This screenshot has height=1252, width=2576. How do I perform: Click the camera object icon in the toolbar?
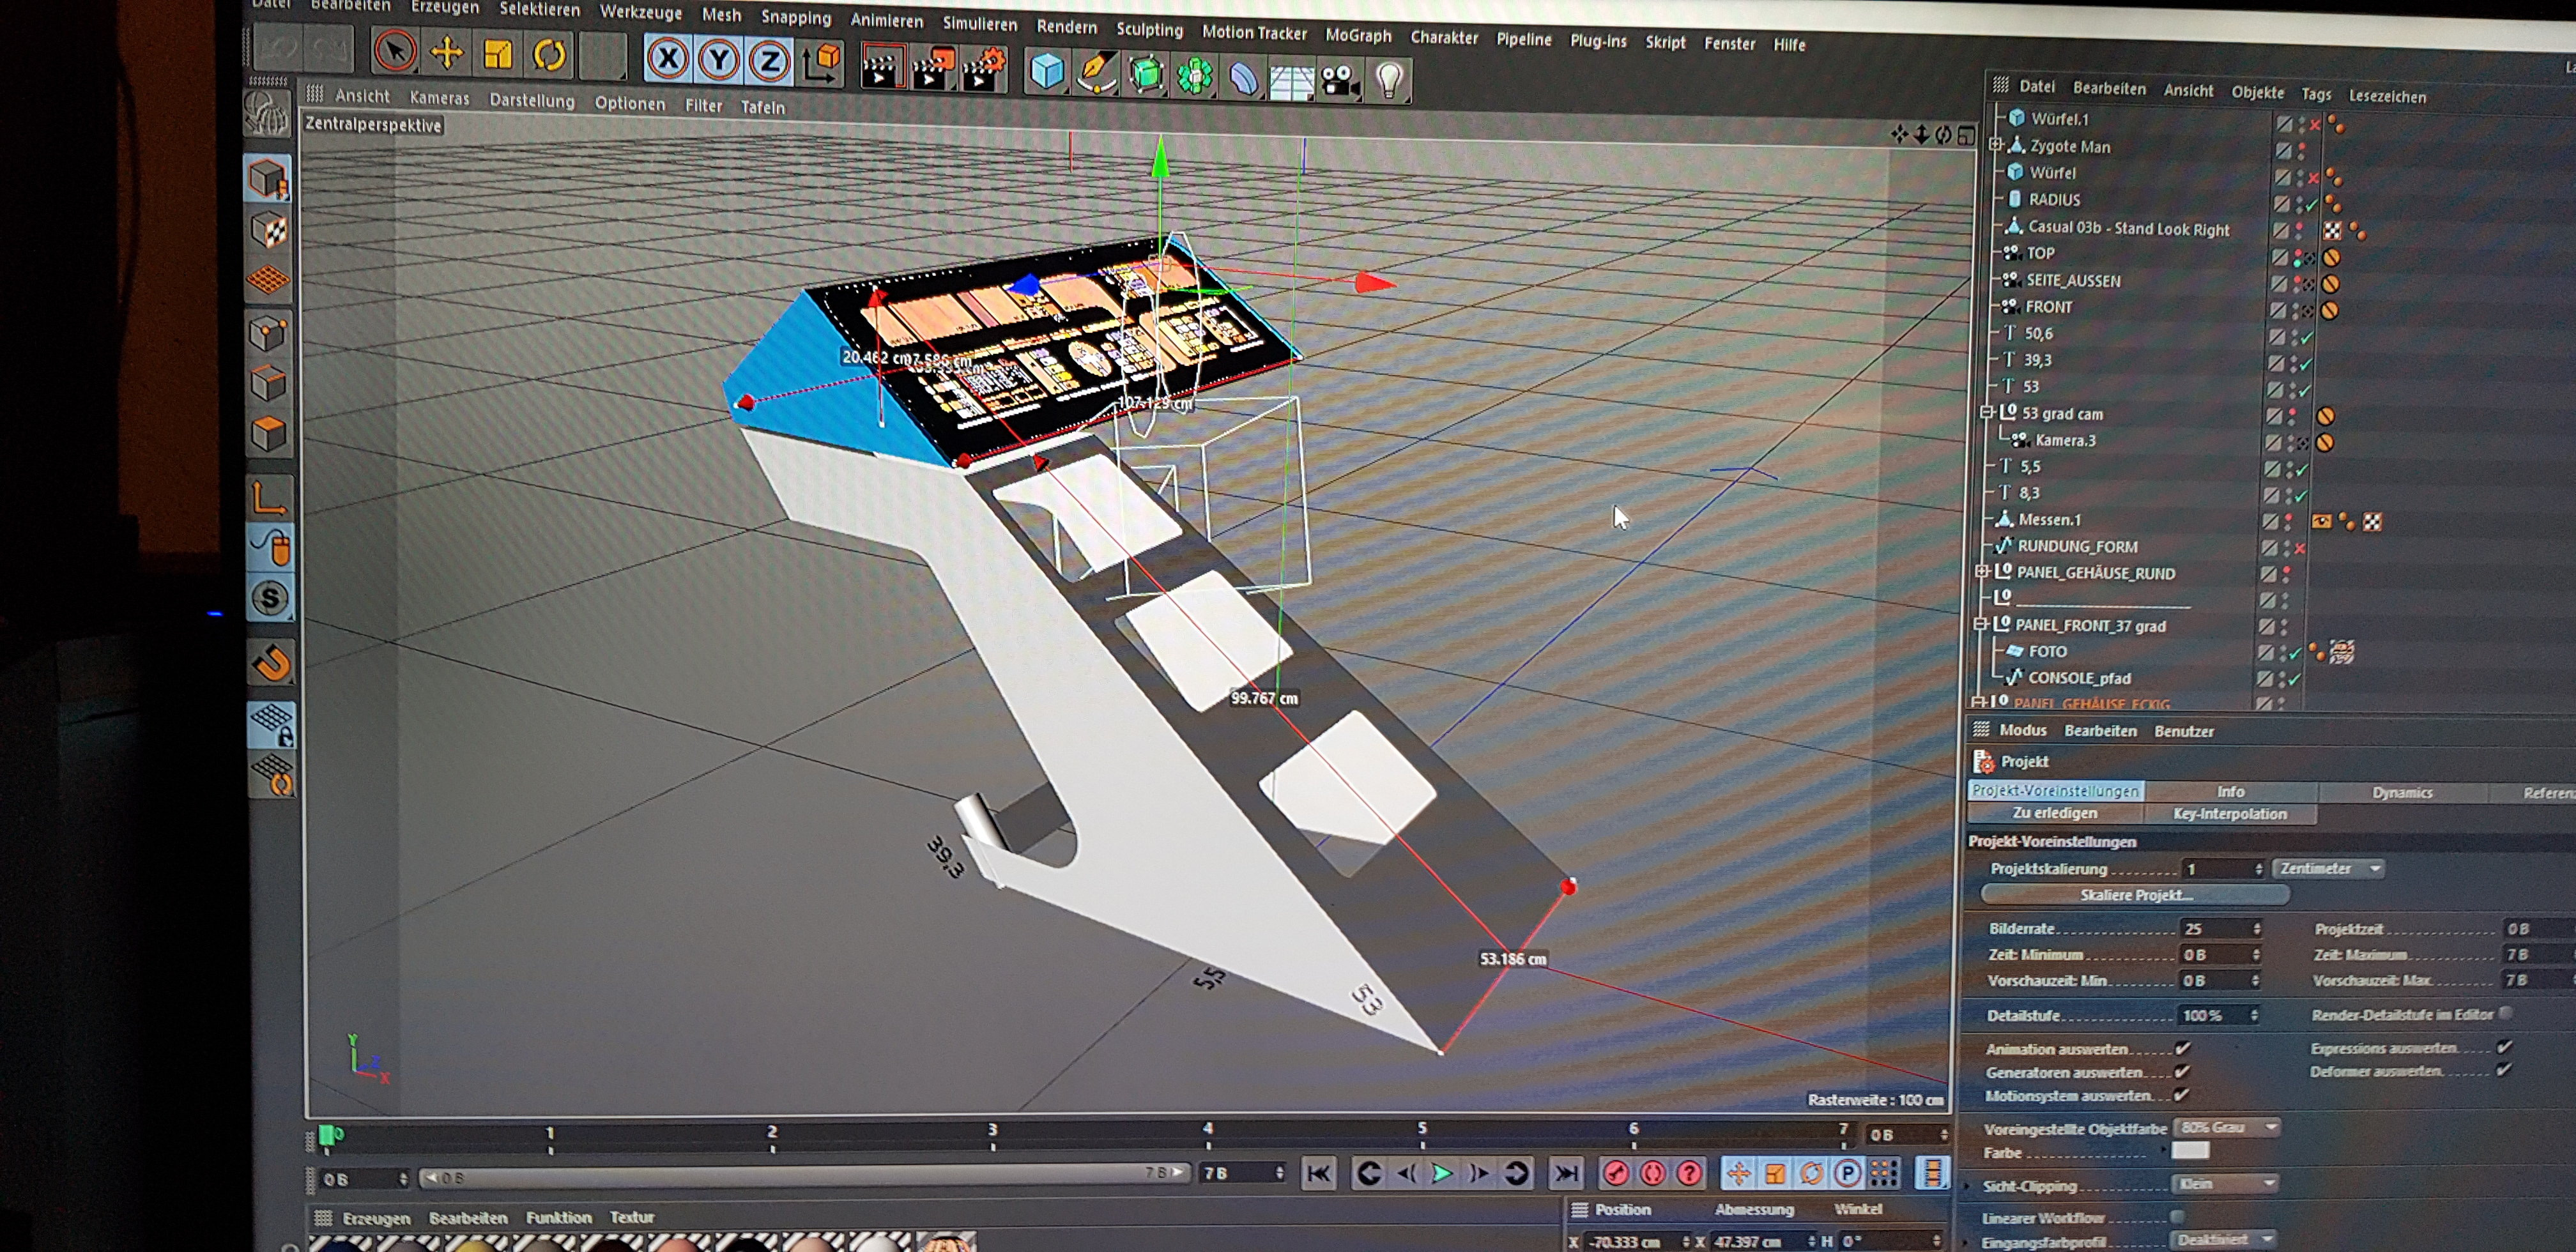pos(1339,80)
